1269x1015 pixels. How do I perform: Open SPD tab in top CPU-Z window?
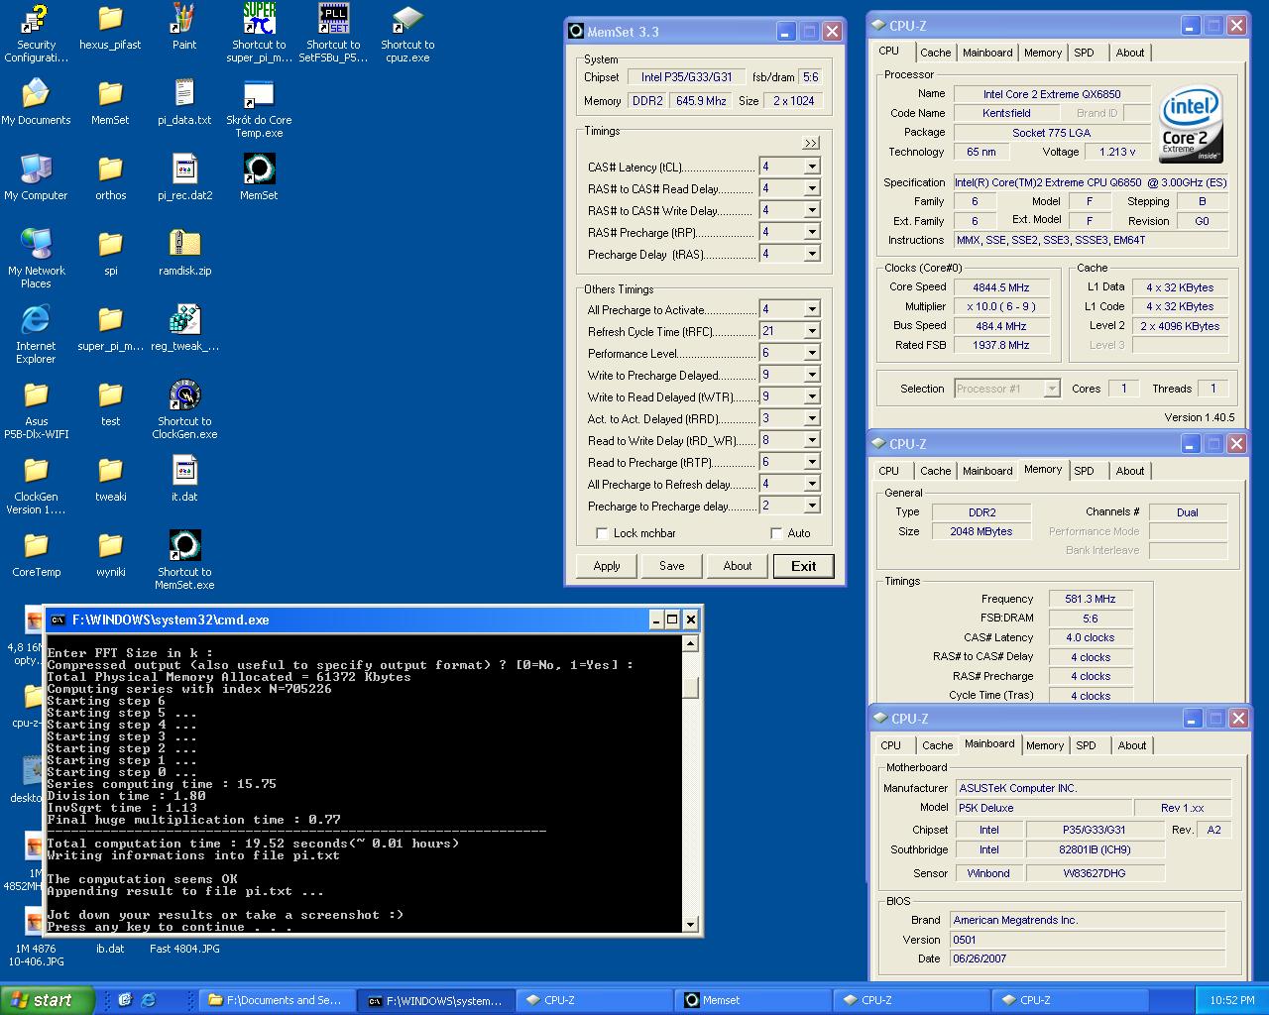(x=1085, y=53)
